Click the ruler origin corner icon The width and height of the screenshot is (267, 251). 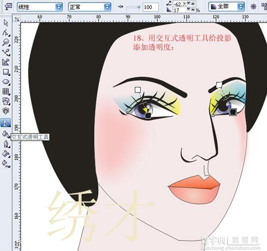click(x=17, y=19)
